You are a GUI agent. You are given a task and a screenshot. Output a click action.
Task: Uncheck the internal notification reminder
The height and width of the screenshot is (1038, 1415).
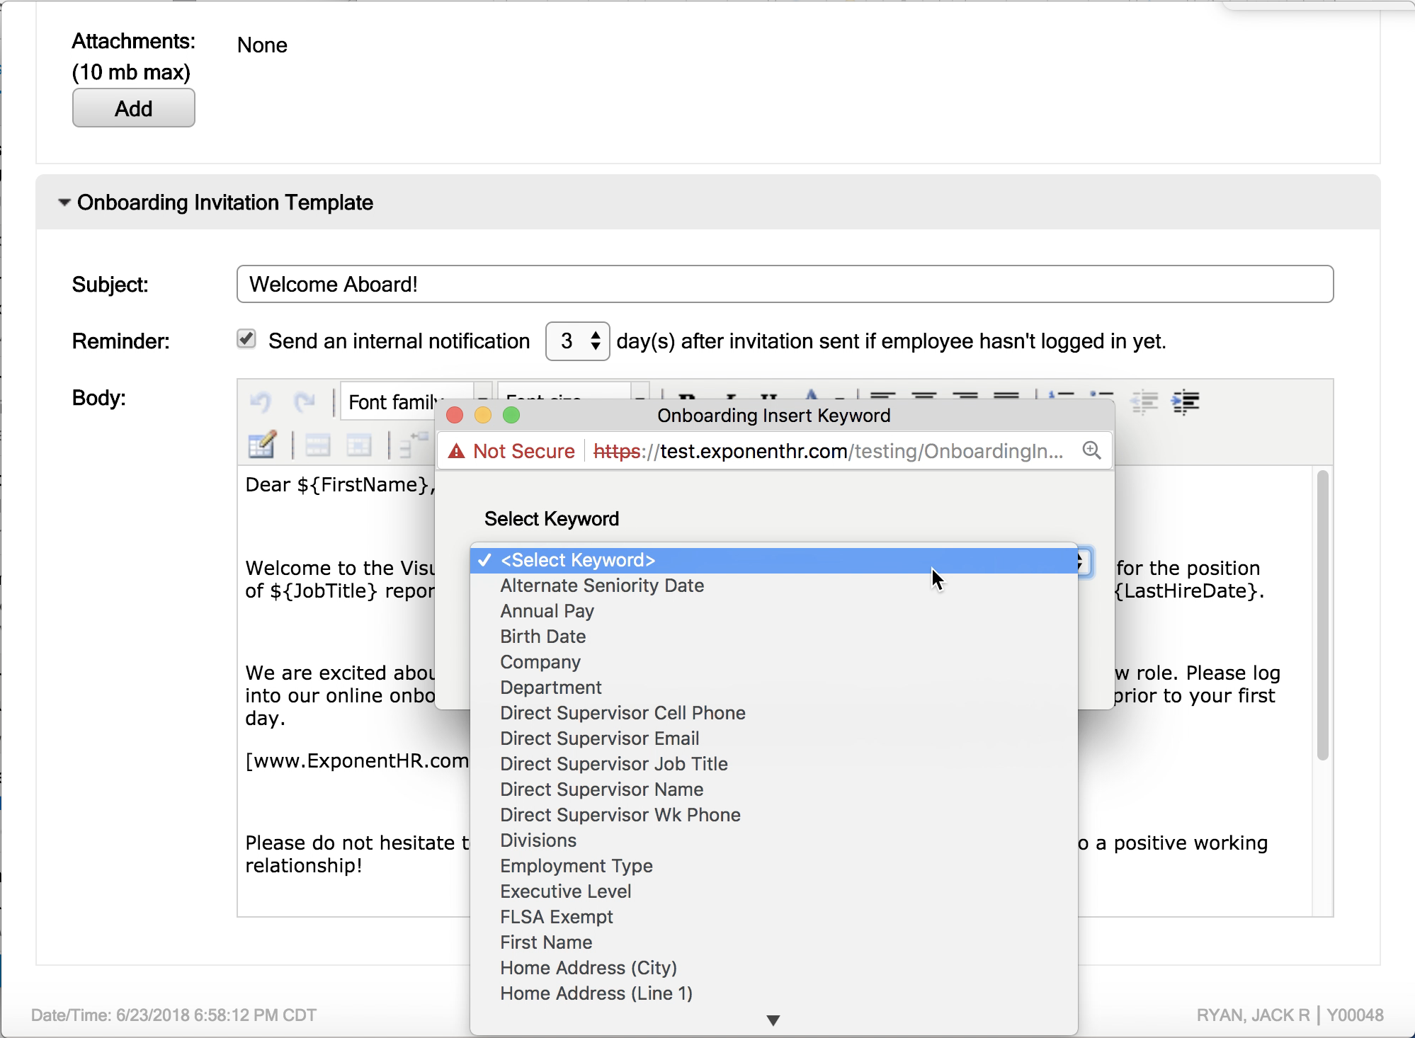point(246,340)
